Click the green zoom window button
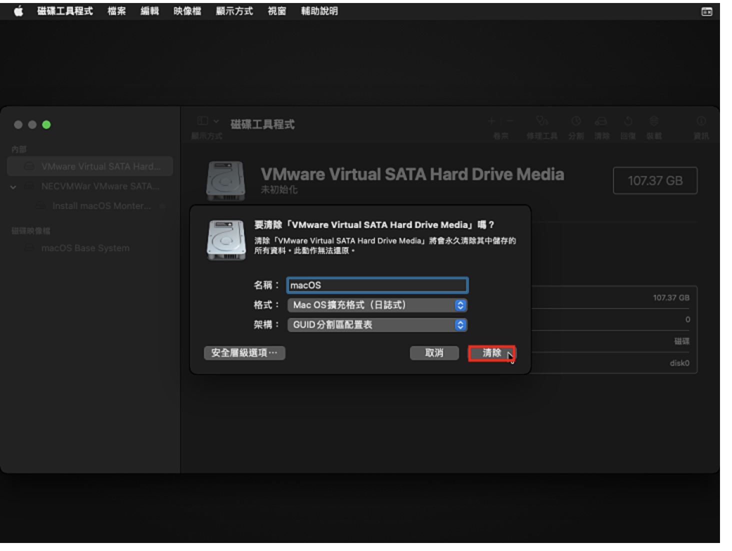732x551 pixels. 46,124
